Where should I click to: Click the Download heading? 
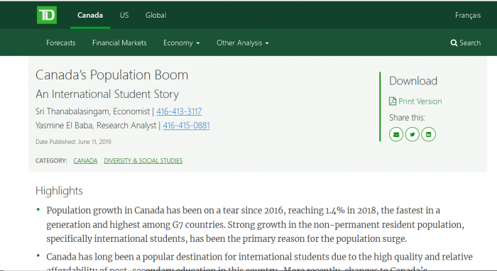(413, 81)
